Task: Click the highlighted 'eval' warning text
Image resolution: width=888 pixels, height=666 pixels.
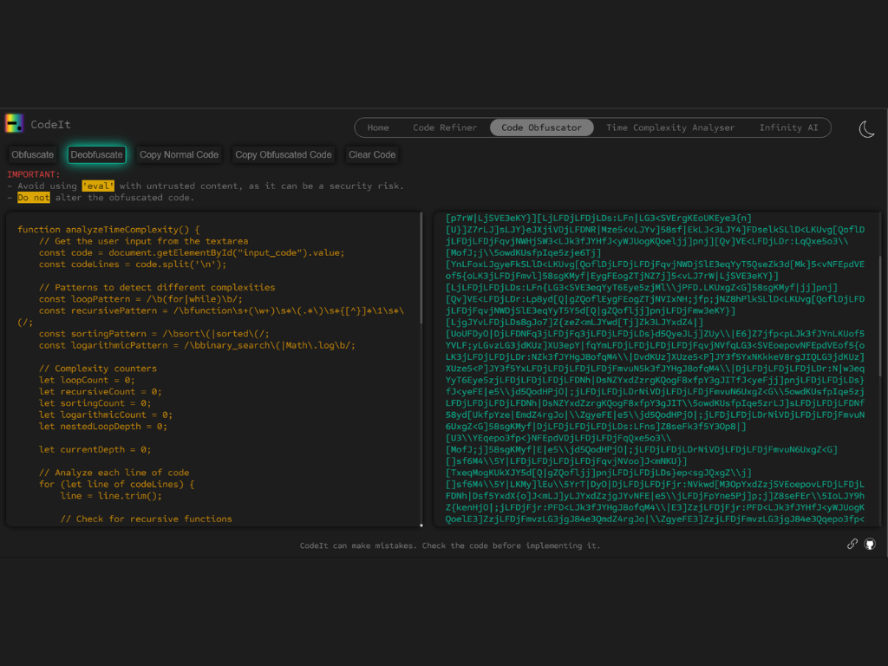Action: point(98,186)
